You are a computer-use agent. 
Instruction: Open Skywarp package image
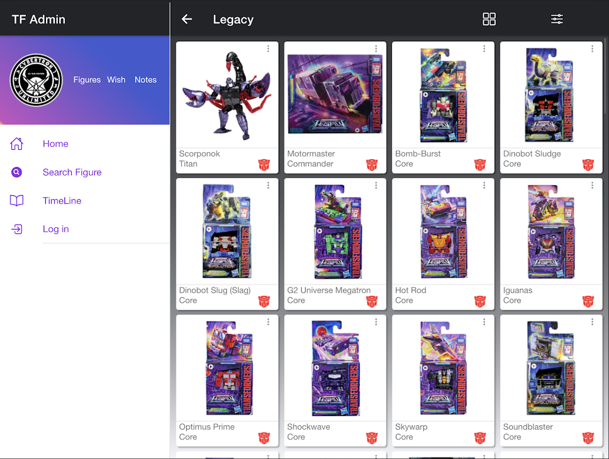(443, 368)
